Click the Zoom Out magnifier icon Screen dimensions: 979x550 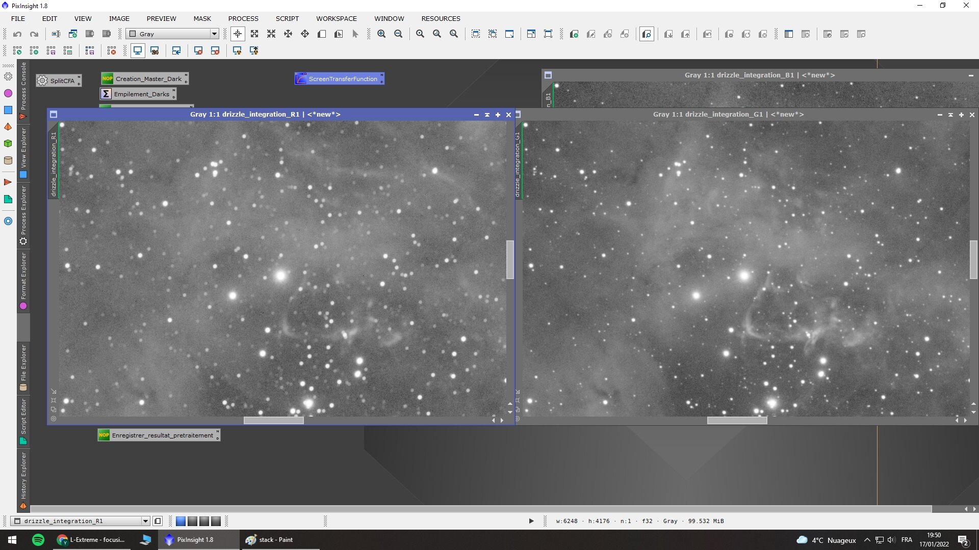tap(398, 34)
